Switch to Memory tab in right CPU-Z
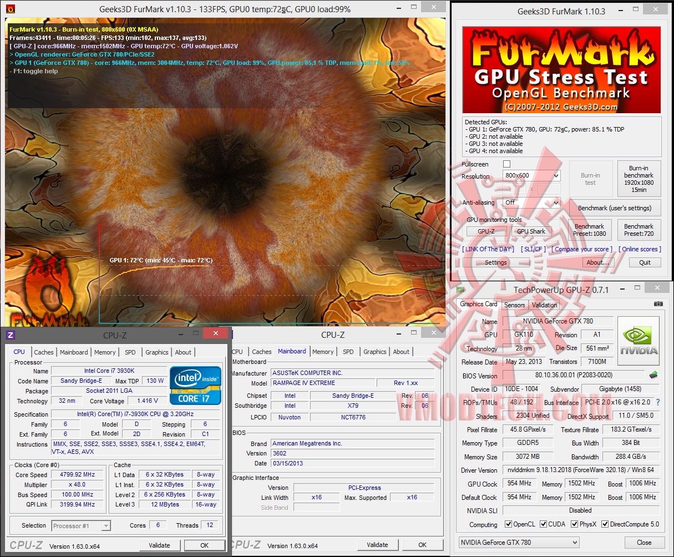The image size is (674, 557). tap(323, 352)
